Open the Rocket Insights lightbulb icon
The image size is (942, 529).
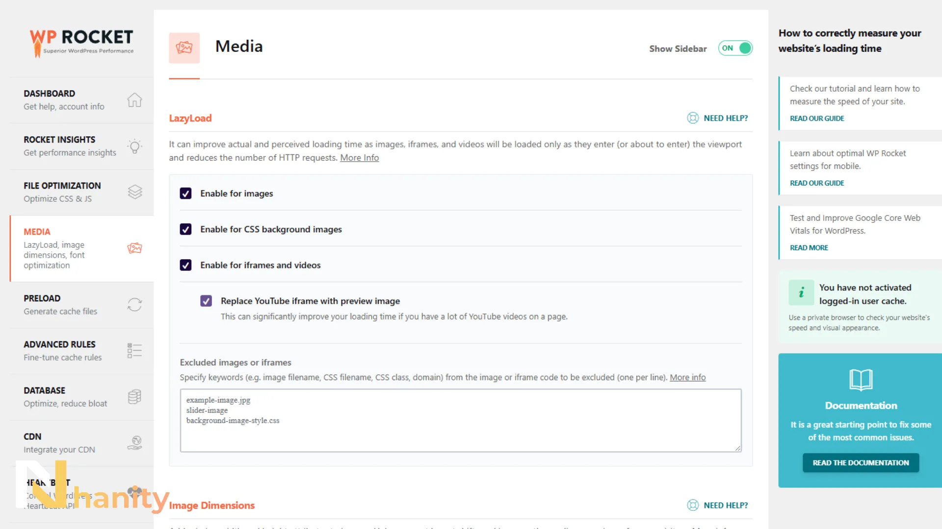click(x=134, y=146)
